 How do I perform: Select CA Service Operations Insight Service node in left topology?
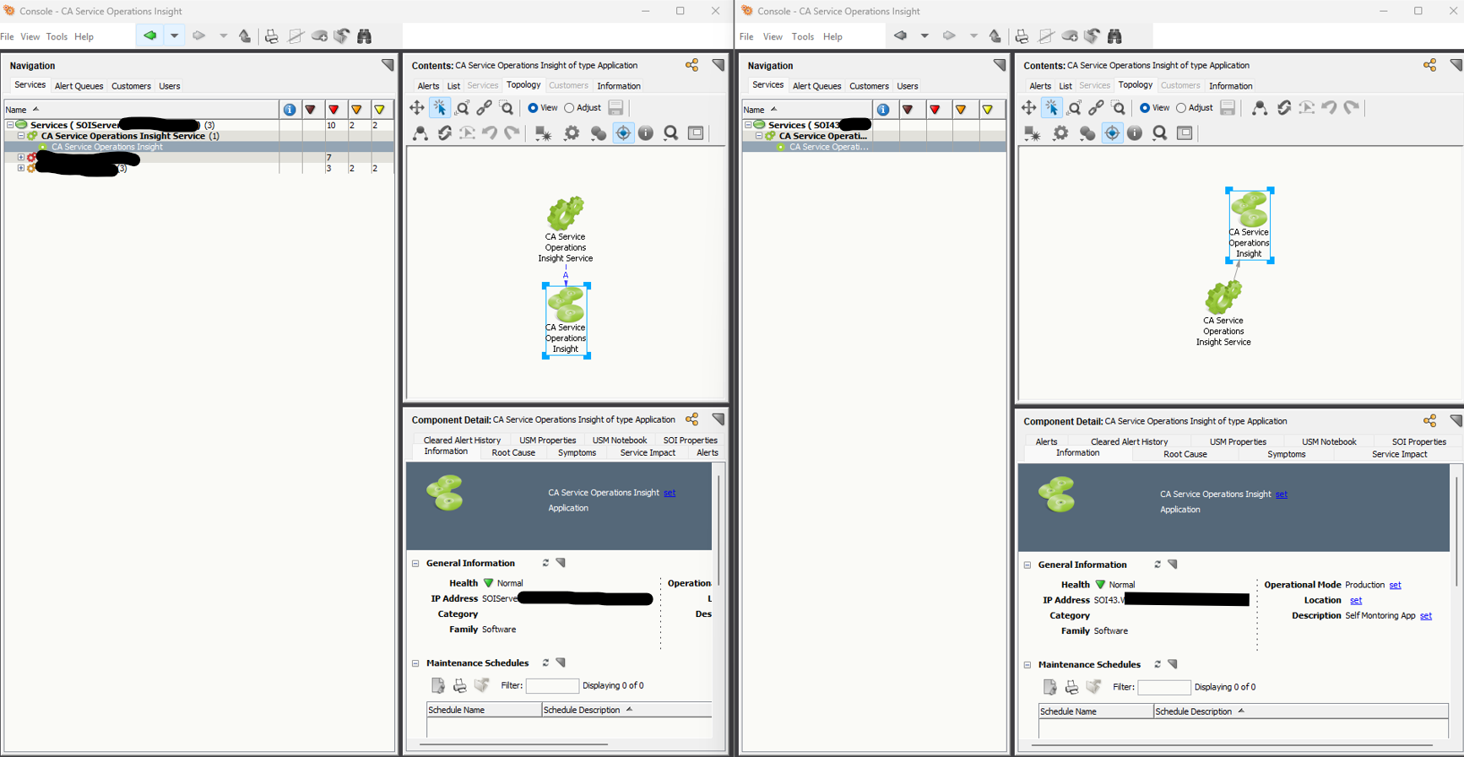point(566,230)
